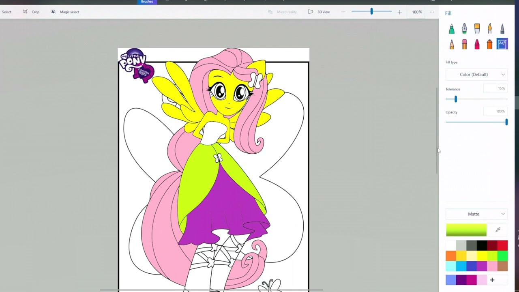Screen dimensions: 519x292
Task: Choose the dark purple custom swatch
Action: (461, 280)
